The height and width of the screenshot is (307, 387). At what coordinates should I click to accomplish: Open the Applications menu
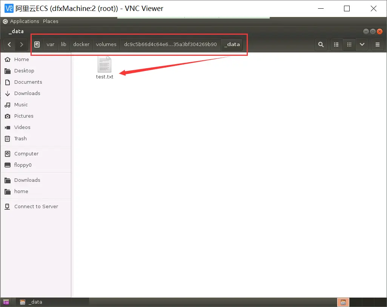point(25,21)
